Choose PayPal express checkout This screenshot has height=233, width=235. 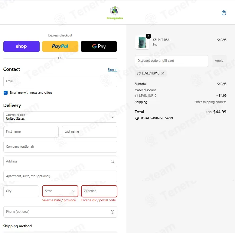[x=60, y=46]
